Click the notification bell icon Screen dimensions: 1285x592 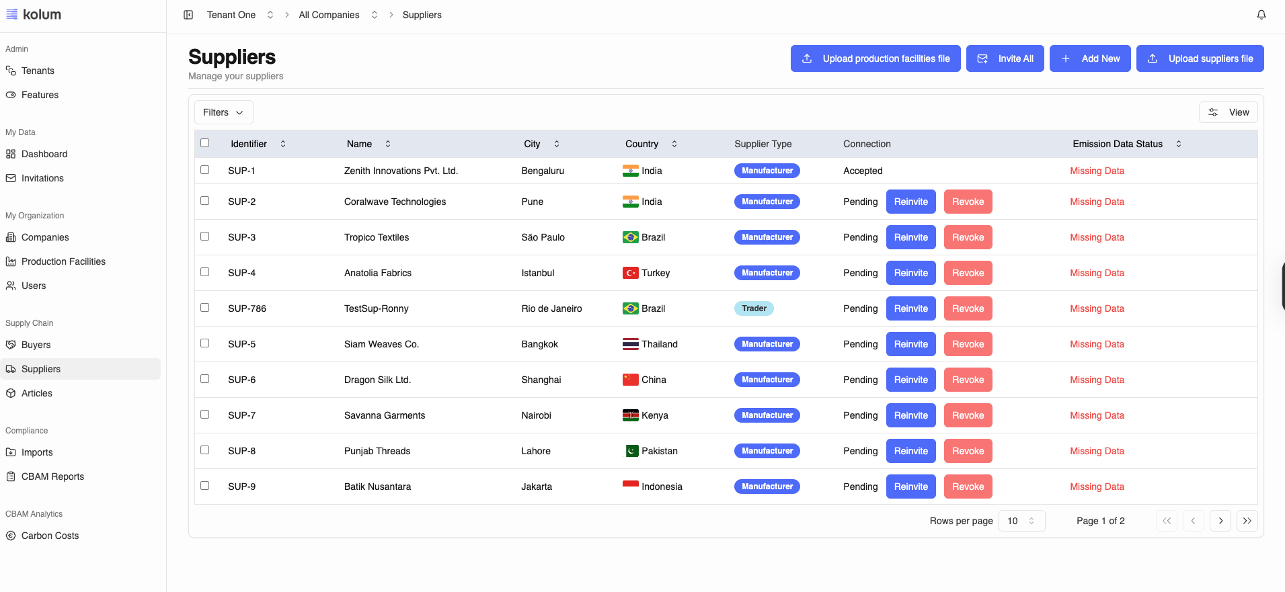click(x=1261, y=15)
